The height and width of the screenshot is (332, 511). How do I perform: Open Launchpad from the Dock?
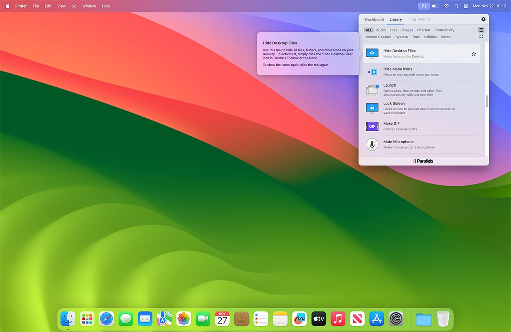click(x=87, y=319)
